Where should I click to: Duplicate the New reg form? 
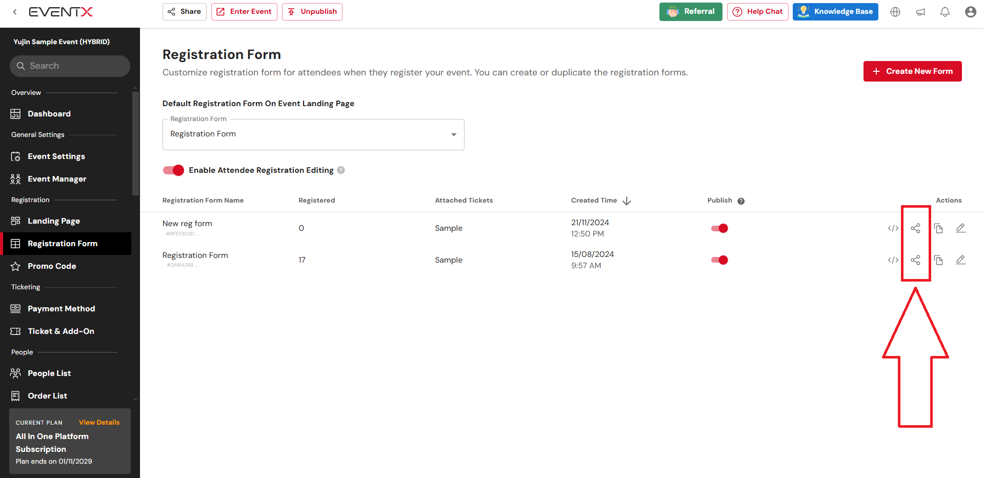click(x=938, y=228)
